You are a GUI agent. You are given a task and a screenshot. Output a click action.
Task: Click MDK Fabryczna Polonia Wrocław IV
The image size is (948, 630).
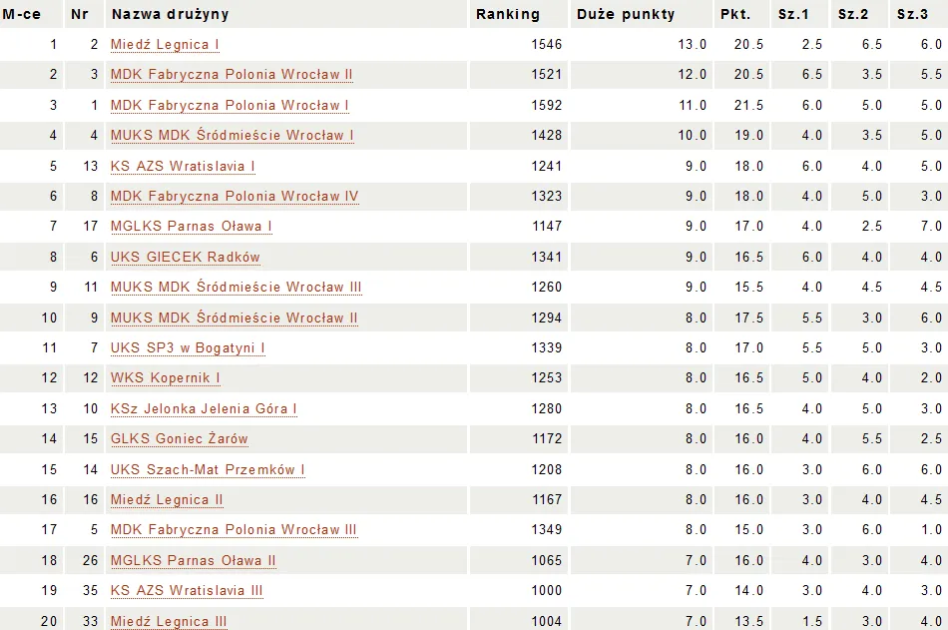(235, 197)
